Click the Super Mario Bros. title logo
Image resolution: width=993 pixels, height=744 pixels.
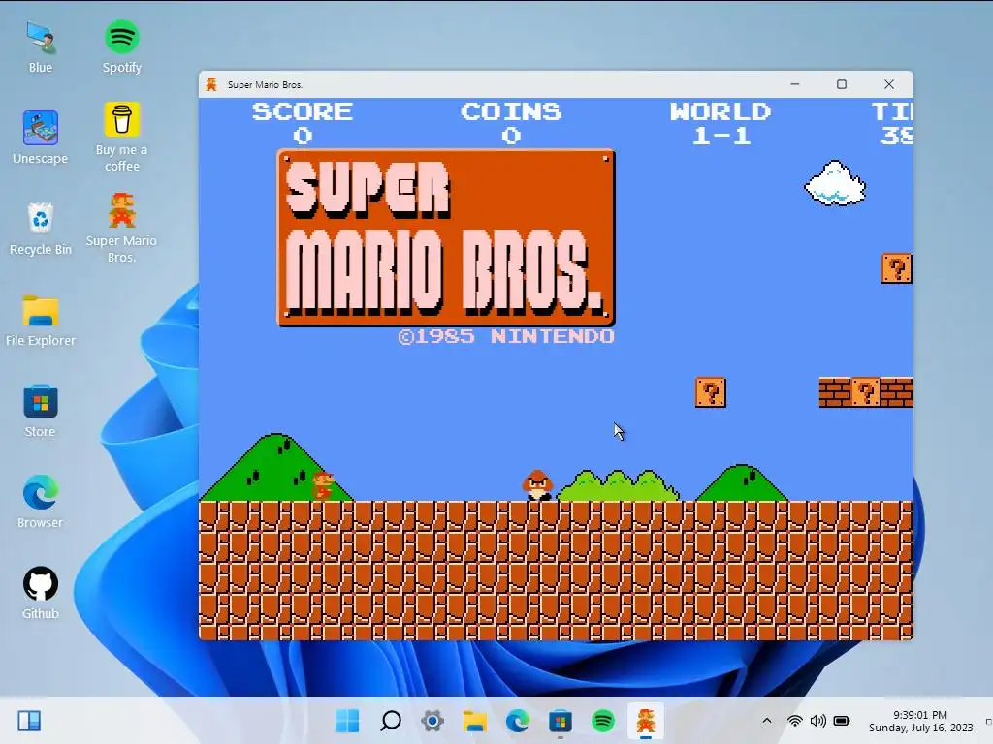click(x=446, y=238)
